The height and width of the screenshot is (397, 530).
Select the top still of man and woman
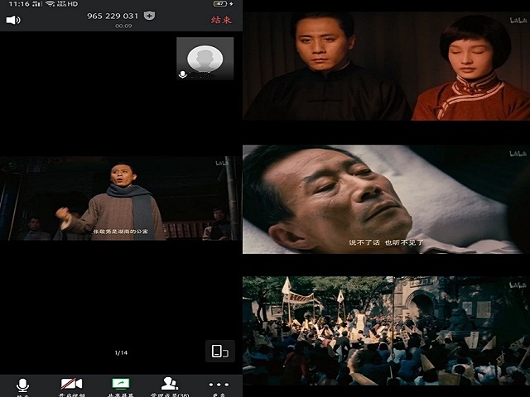tap(386, 66)
